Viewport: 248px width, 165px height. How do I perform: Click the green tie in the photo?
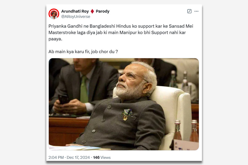[x=84, y=90]
